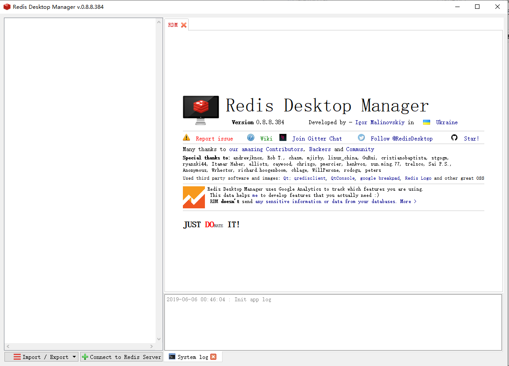Open the Contributors link
Screen dimensions: 509x366
click(285, 149)
